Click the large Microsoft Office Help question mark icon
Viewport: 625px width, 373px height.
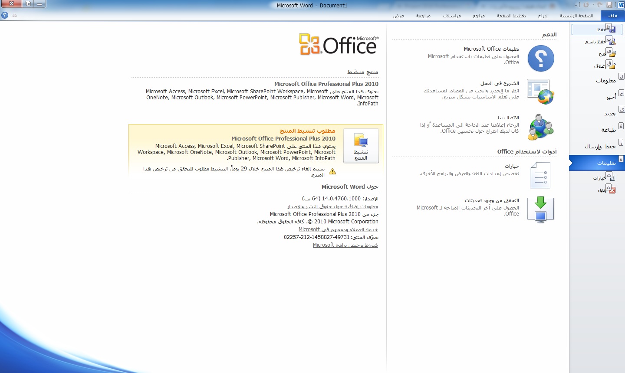click(540, 59)
